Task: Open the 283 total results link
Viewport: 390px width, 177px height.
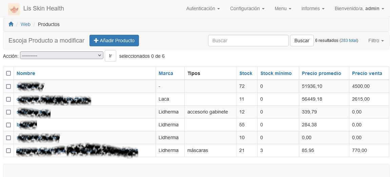Action: pos(349,41)
